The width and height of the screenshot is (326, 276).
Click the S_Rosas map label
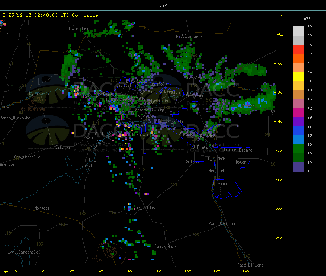(x=146, y=117)
